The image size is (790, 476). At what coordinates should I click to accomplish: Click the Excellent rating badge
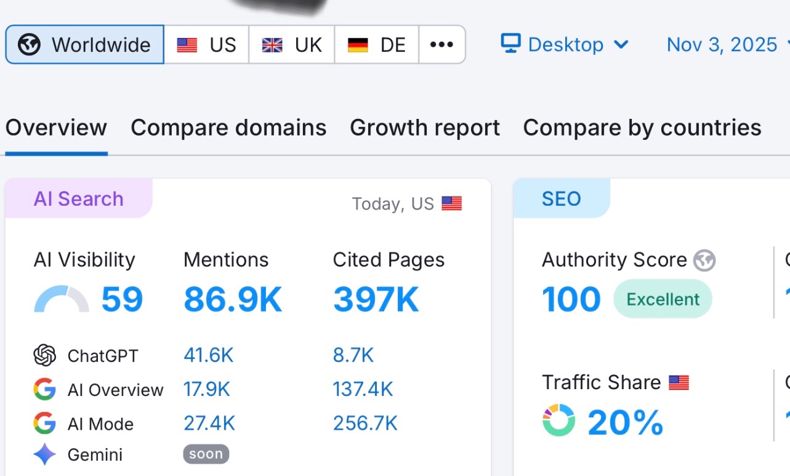pyautogui.click(x=663, y=299)
